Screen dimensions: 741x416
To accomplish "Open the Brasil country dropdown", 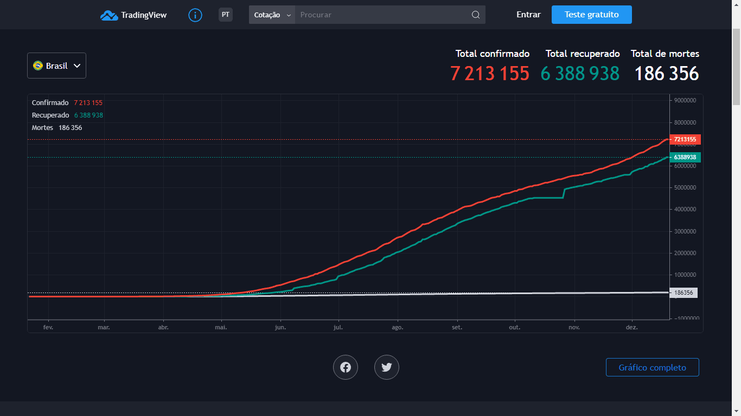I will coord(56,66).
